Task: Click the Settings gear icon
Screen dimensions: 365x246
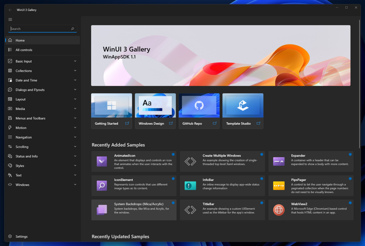Action: 10,236
